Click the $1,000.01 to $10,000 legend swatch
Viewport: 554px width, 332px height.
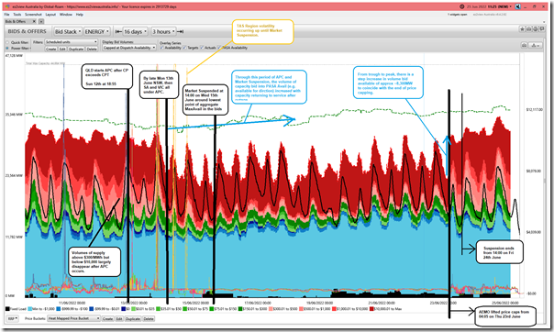tap(335, 309)
